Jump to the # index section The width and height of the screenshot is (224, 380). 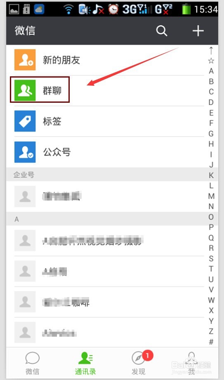211,342
